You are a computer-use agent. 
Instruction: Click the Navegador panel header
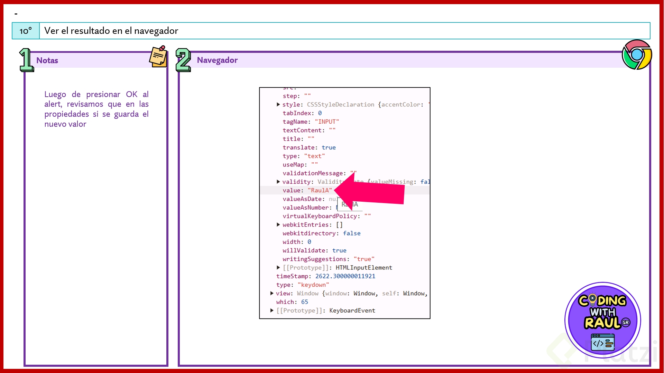pyautogui.click(x=218, y=60)
